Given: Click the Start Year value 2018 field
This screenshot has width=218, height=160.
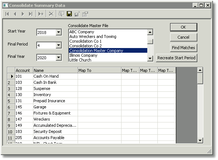Looking at the screenshot, I should [x=46, y=33].
